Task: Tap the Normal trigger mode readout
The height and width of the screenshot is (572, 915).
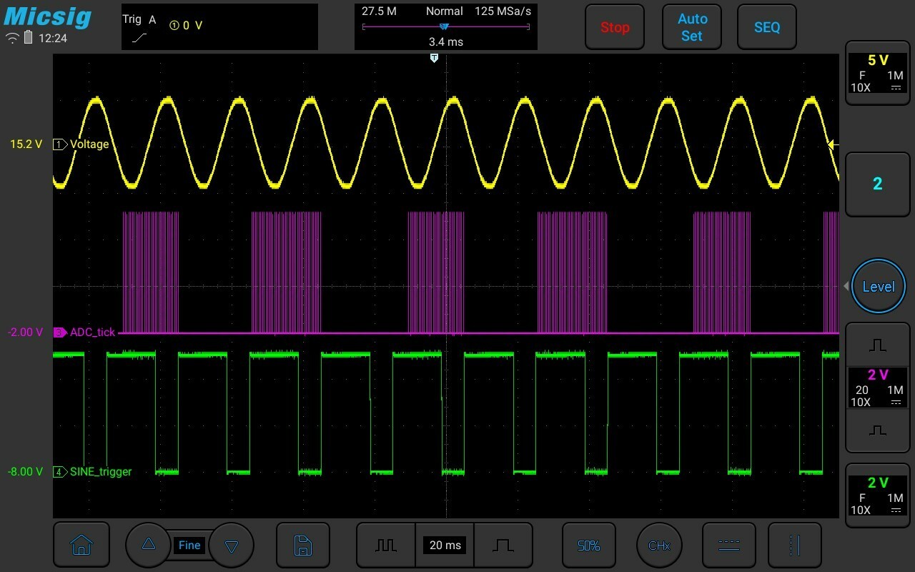Action: (x=445, y=11)
